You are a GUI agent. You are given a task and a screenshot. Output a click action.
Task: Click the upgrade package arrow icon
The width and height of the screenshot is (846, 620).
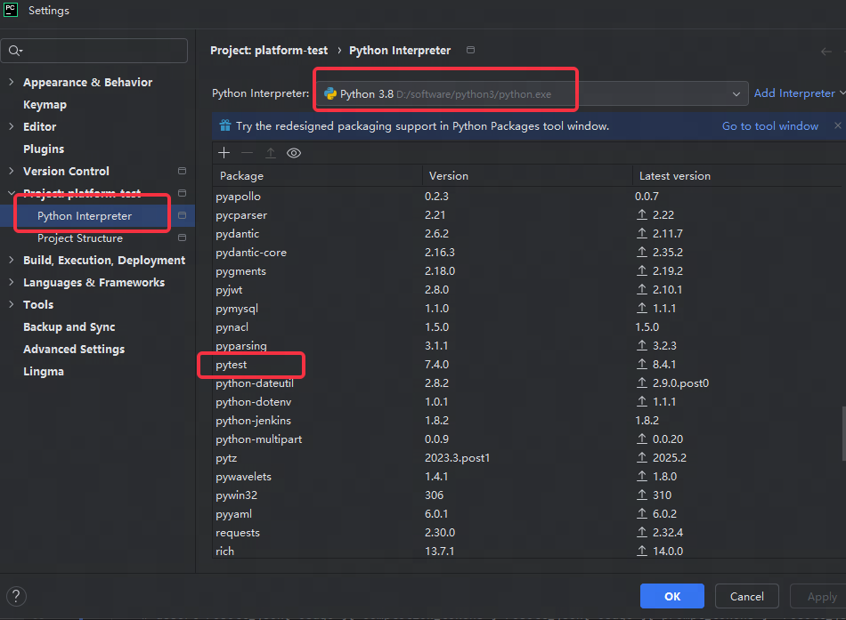click(x=271, y=153)
